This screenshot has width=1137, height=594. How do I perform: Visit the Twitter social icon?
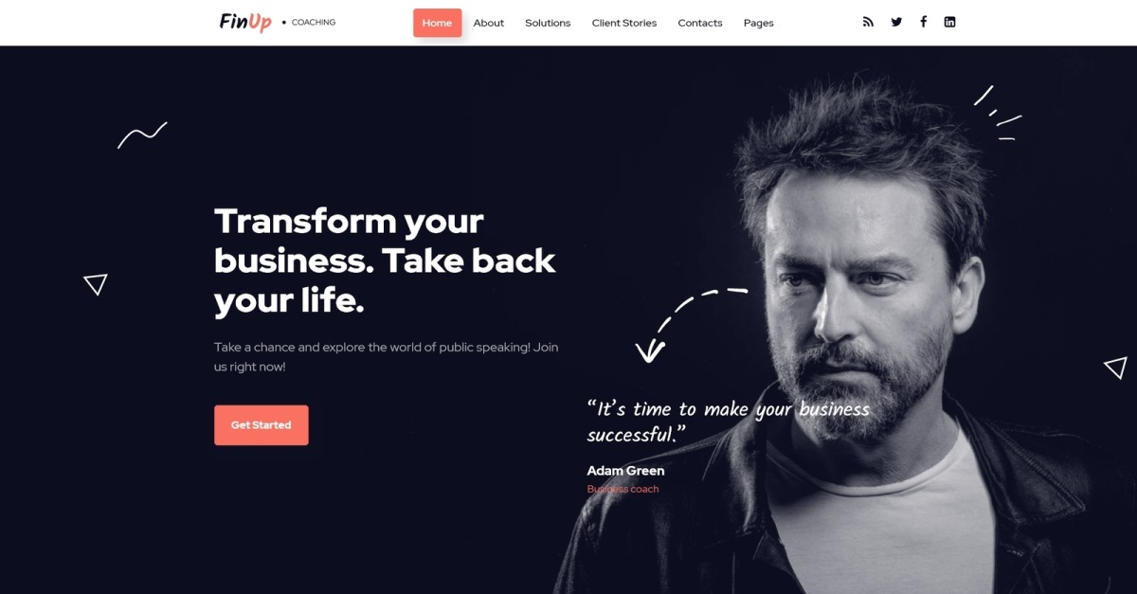point(896,22)
